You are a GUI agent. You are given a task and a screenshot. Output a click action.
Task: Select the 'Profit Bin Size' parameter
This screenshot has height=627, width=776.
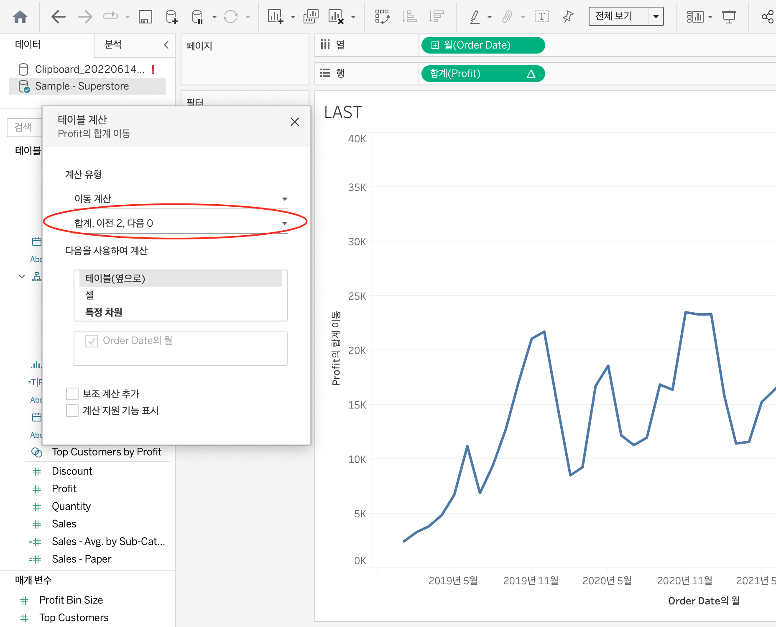point(71,600)
